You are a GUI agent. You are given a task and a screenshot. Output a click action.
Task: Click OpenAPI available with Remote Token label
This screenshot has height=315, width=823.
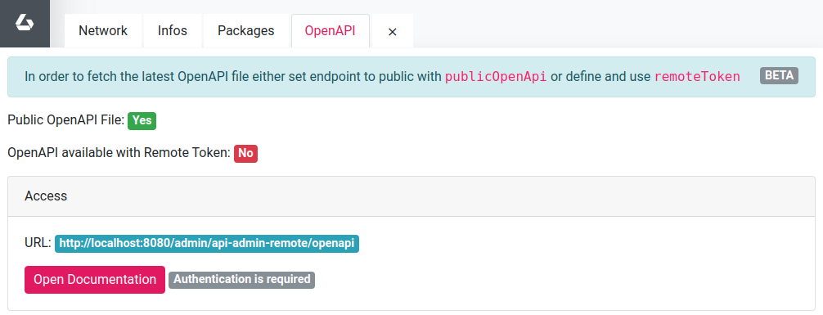point(119,153)
